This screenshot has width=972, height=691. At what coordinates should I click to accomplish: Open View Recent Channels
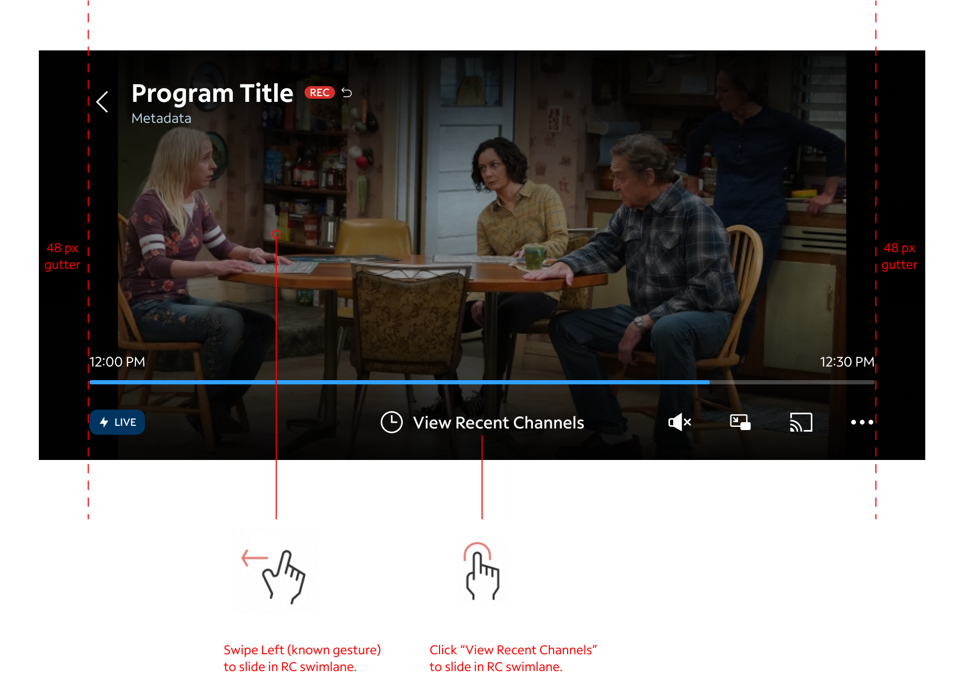click(x=498, y=423)
